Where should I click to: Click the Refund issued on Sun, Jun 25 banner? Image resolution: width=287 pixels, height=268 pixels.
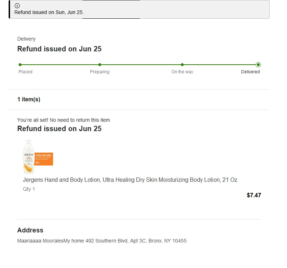pos(139,9)
